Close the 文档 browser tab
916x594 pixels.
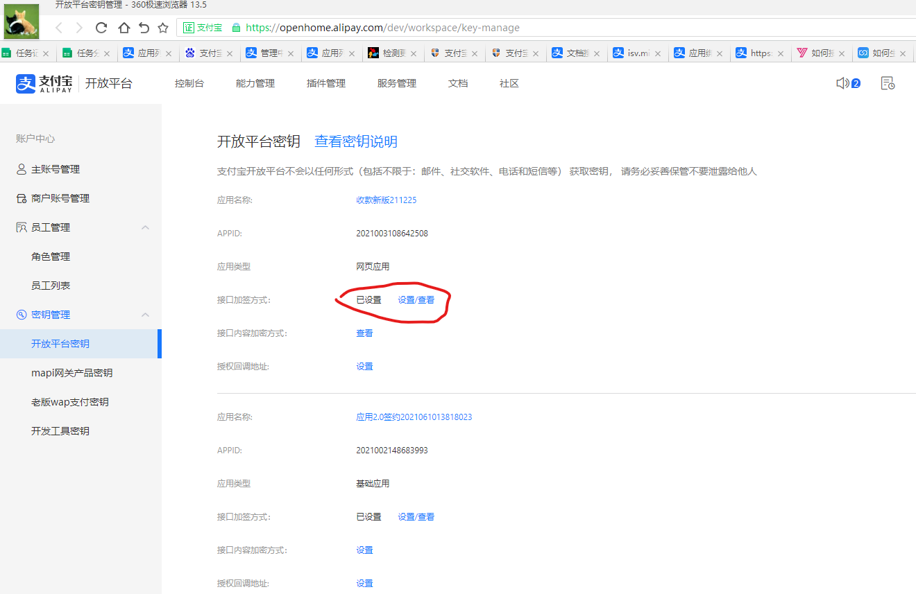click(x=597, y=53)
